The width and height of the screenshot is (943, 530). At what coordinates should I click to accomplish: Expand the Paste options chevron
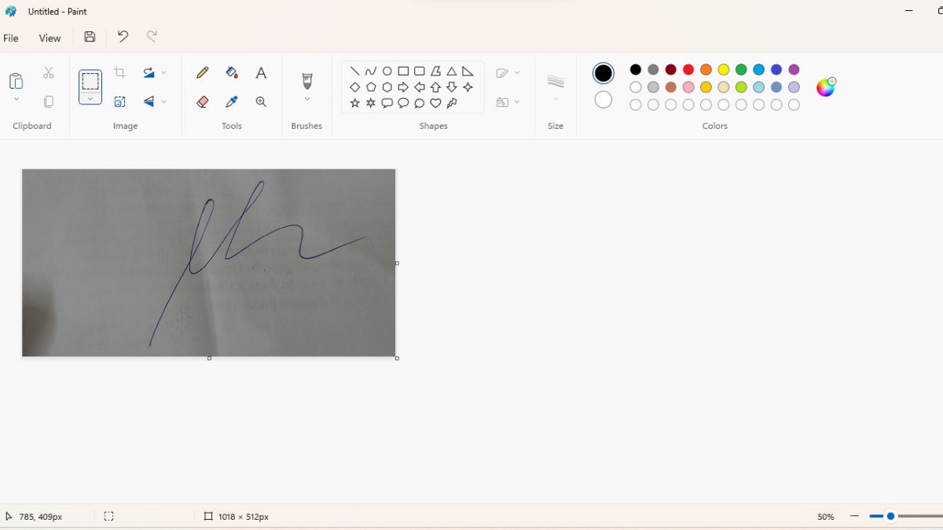point(16,100)
